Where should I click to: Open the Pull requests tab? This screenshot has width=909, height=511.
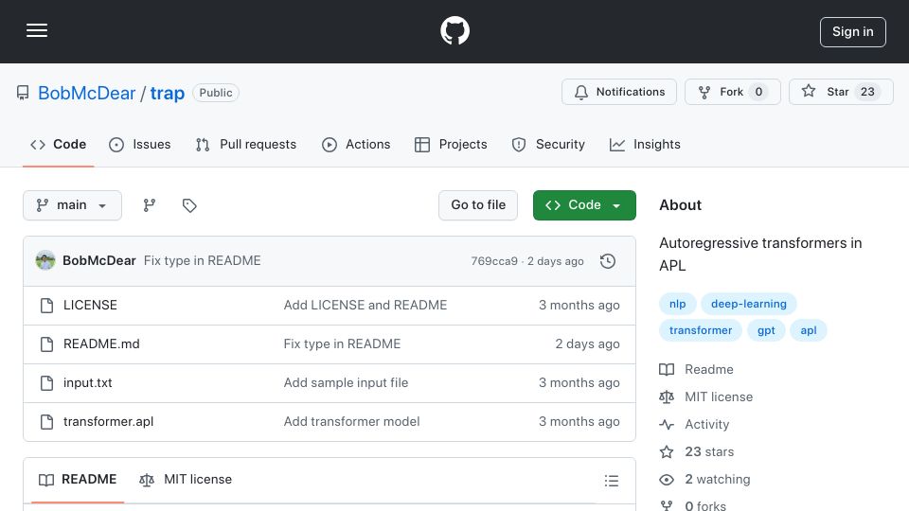coord(246,144)
